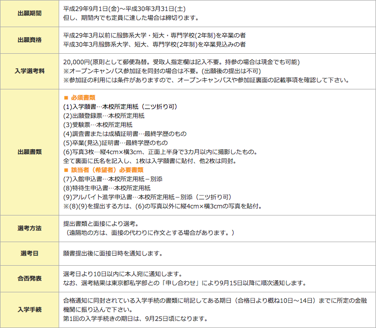This screenshot has height=328, width=376.
Task: Click item (5)卒業(見込)証明書
Action: pyautogui.click(x=115, y=143)
